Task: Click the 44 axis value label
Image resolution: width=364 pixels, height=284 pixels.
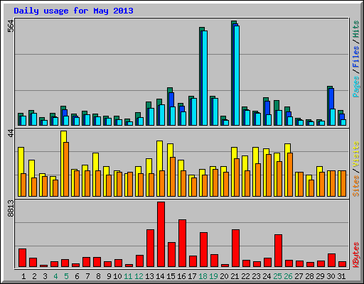Action: (11, 133)
